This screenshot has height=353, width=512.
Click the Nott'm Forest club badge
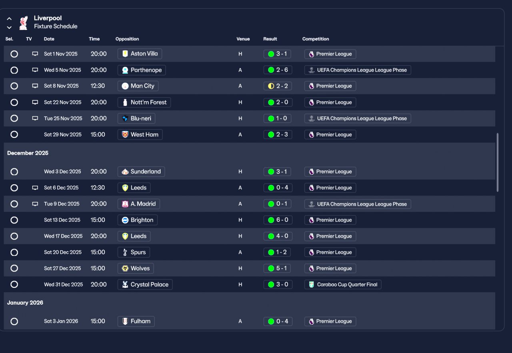click(x=125, y=102)
